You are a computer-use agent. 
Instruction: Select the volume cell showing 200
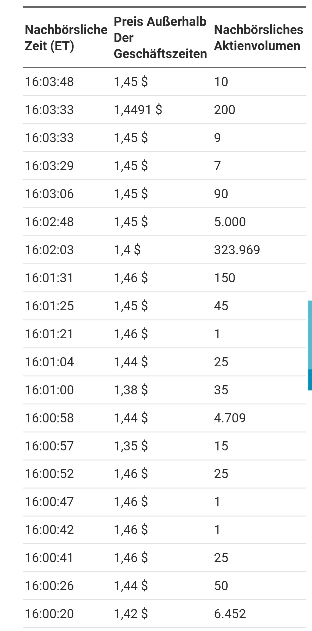tap(225, 110)
